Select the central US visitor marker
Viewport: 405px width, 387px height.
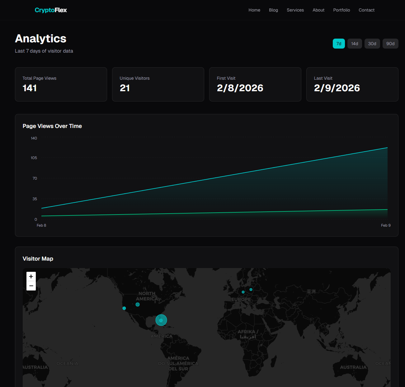[138, 304]
